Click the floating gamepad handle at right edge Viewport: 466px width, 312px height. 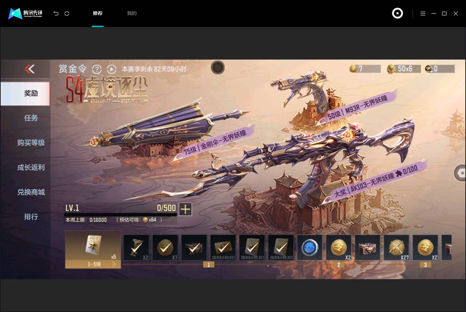coord(460,173)
